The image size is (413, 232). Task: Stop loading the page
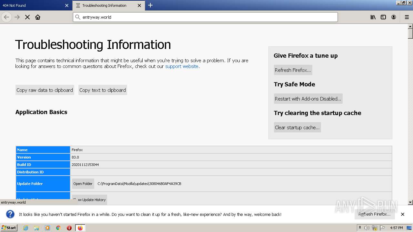[x=27, y=17]
